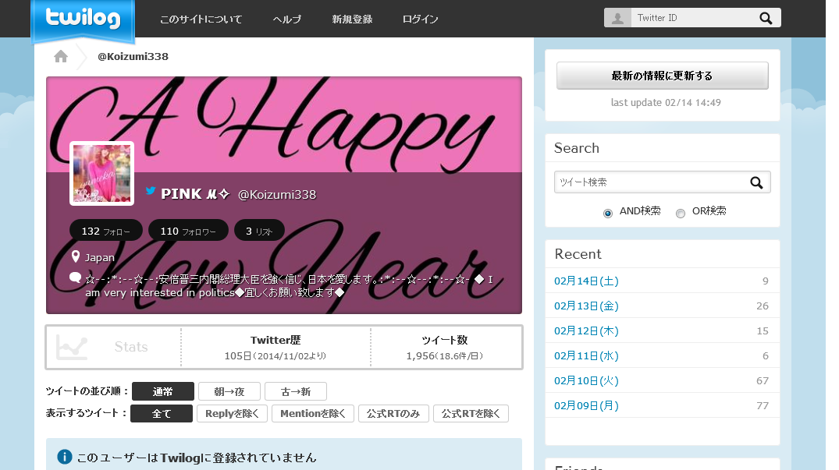The image size is (839, 470).
Task: Click the Stats chart icon
Action: [x=72, y=347]
